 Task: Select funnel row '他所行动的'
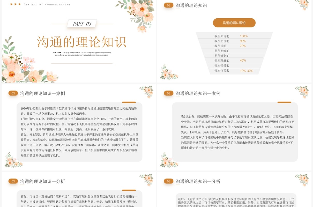click(x=222, y=70)
